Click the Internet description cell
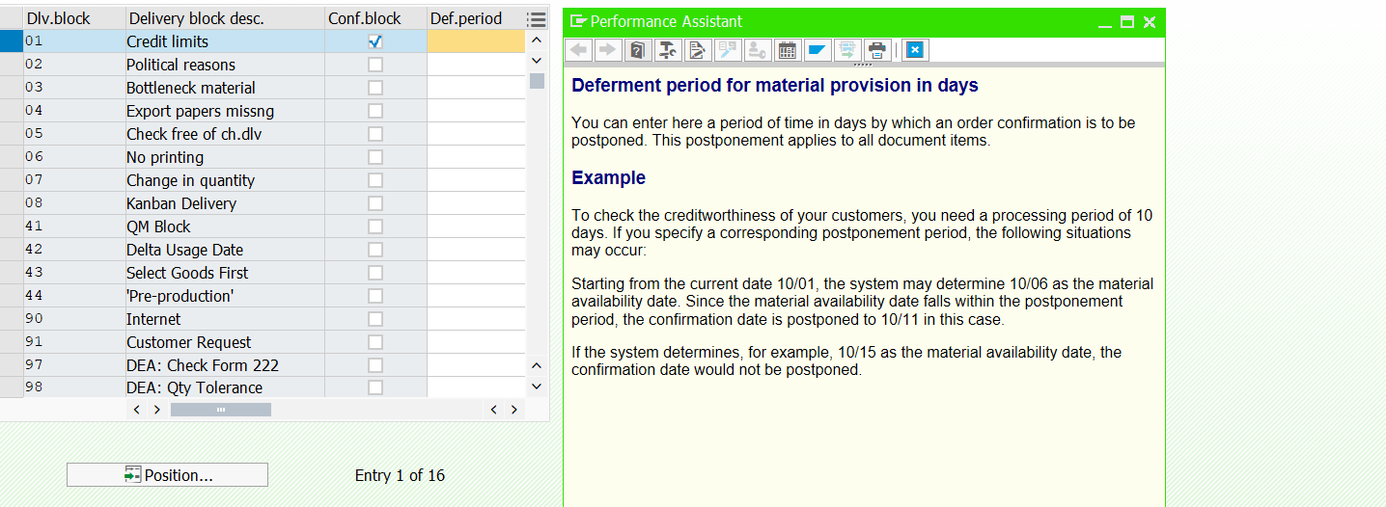The height and width of the screenshot is (507, 1386). (225, 319)
